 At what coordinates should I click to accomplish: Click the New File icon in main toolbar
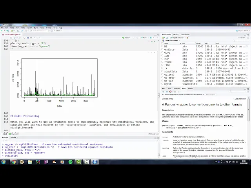tap(2, 31)
